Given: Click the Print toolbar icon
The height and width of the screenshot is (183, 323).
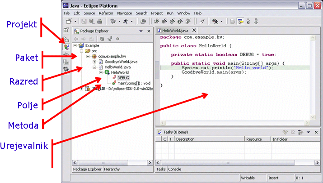Looking at the screenshot, I should pos(99,21).
